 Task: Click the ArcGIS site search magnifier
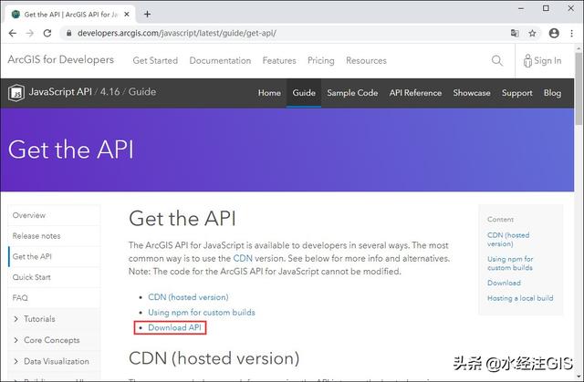(496, 60)
